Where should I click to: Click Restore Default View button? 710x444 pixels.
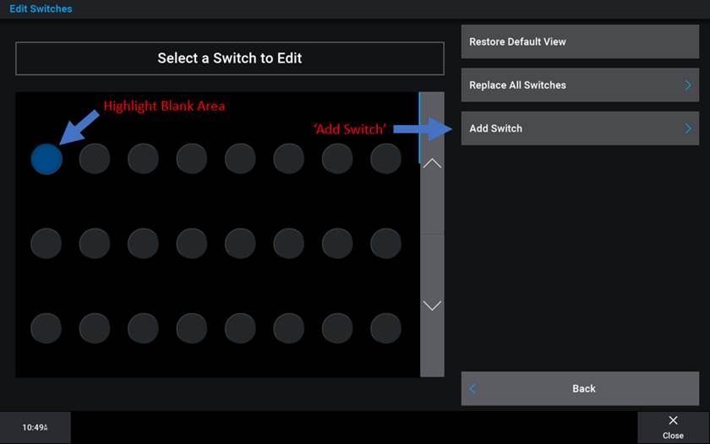click(x=580, y=41)
